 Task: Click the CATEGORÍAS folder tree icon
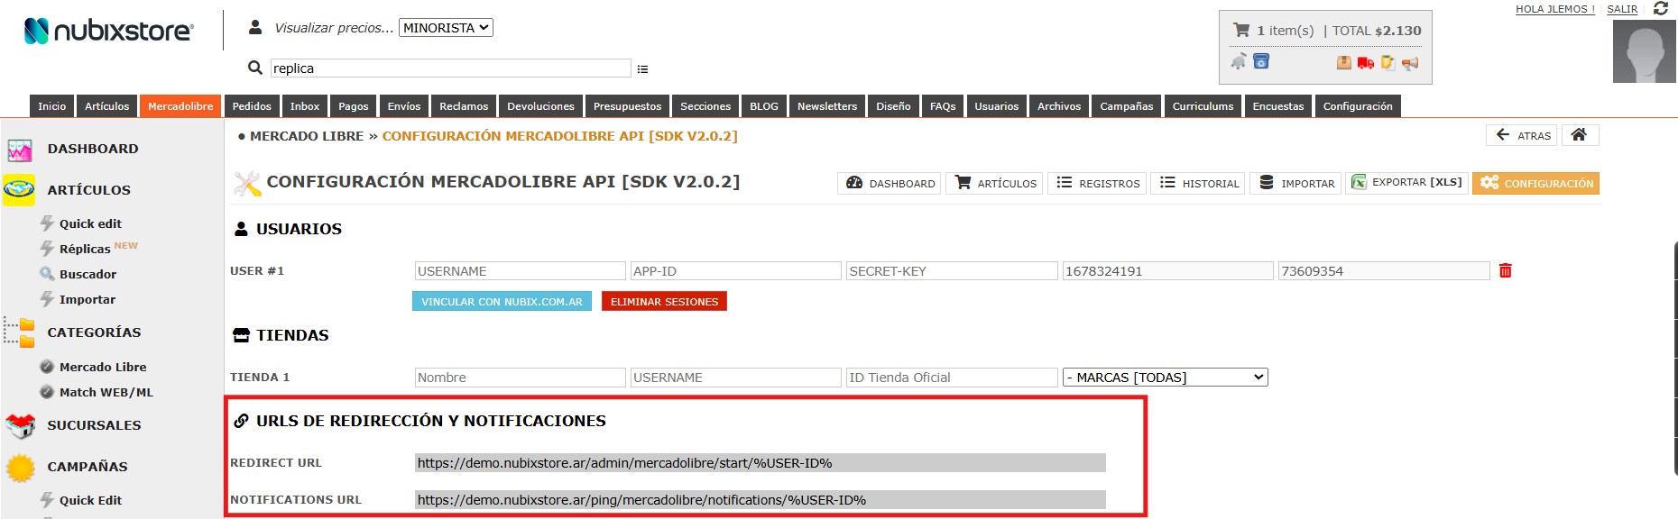click(x=20, y=332)
